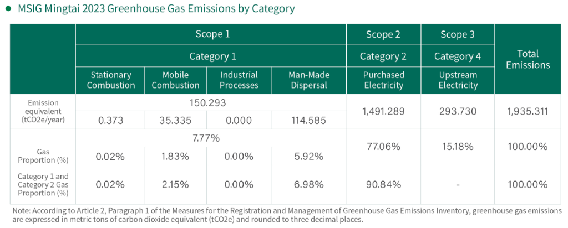The height and width of the screenshot is (228, 568).
Task: Select the Purchased Electricity value 90.84%
Action: pos(384,185)
